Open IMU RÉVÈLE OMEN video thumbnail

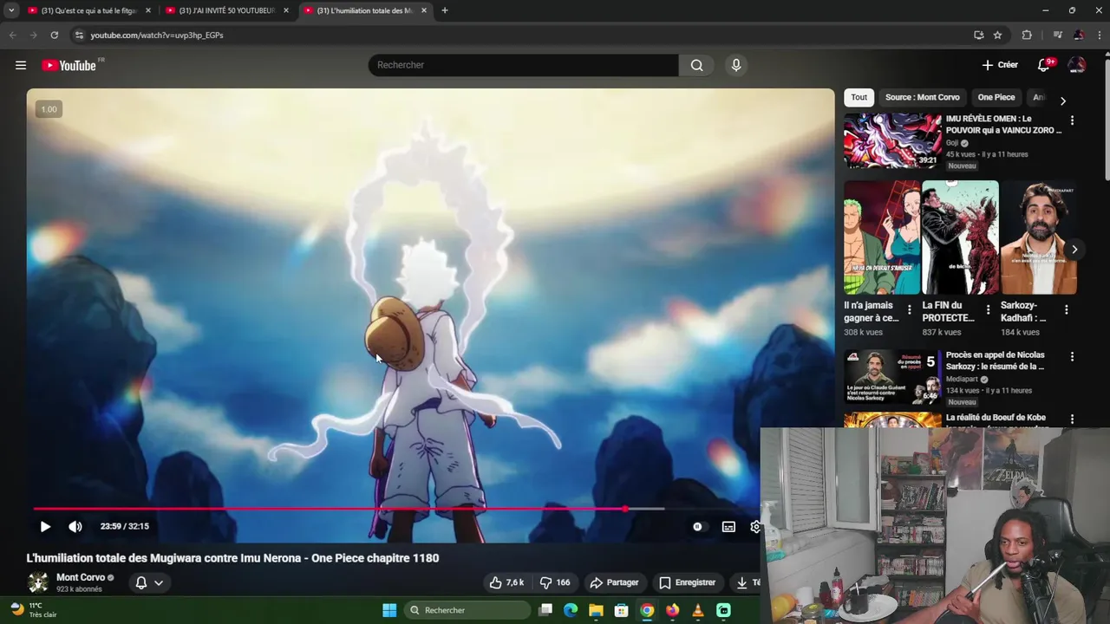(x=892, y=140)
